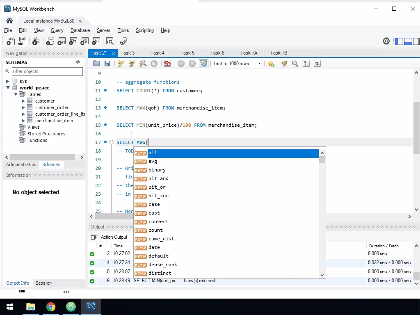Open the Limit to 1000 rows dropdown
Screen dimensions: 420x315
(x=259, y=64)
